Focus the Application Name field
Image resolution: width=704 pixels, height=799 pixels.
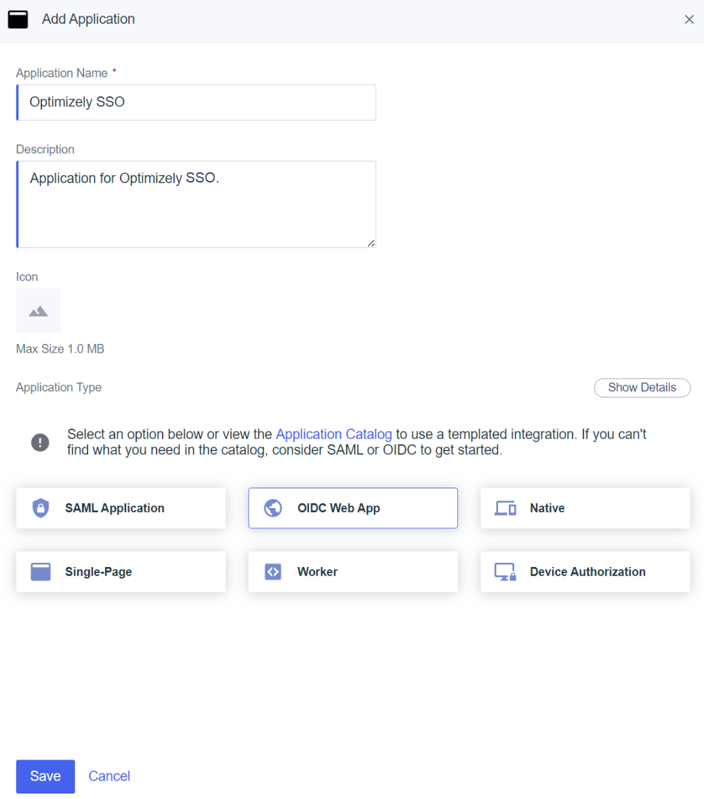coord(196,102)
